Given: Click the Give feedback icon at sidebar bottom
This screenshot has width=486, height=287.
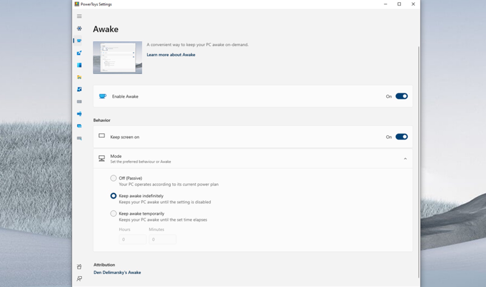Looking at the screenshot, I should [79, 279].
